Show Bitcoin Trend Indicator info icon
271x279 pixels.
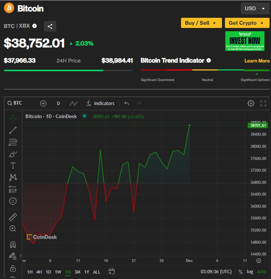tap(209, 61)
